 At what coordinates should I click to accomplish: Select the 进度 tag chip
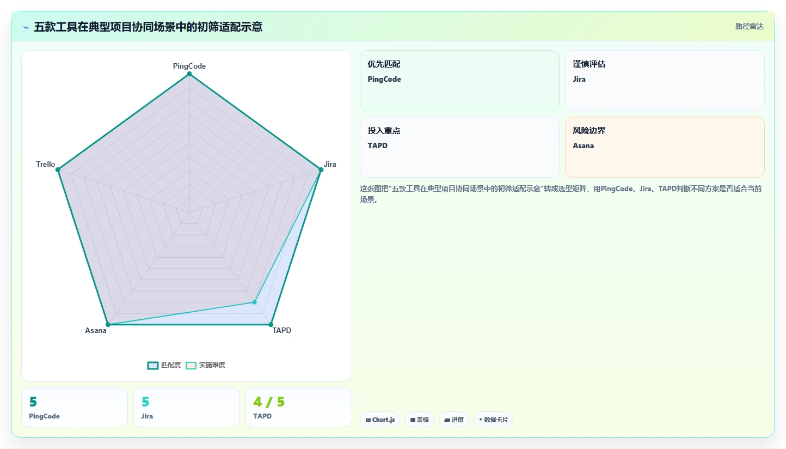pyautogui.click(x=453, y=420)
